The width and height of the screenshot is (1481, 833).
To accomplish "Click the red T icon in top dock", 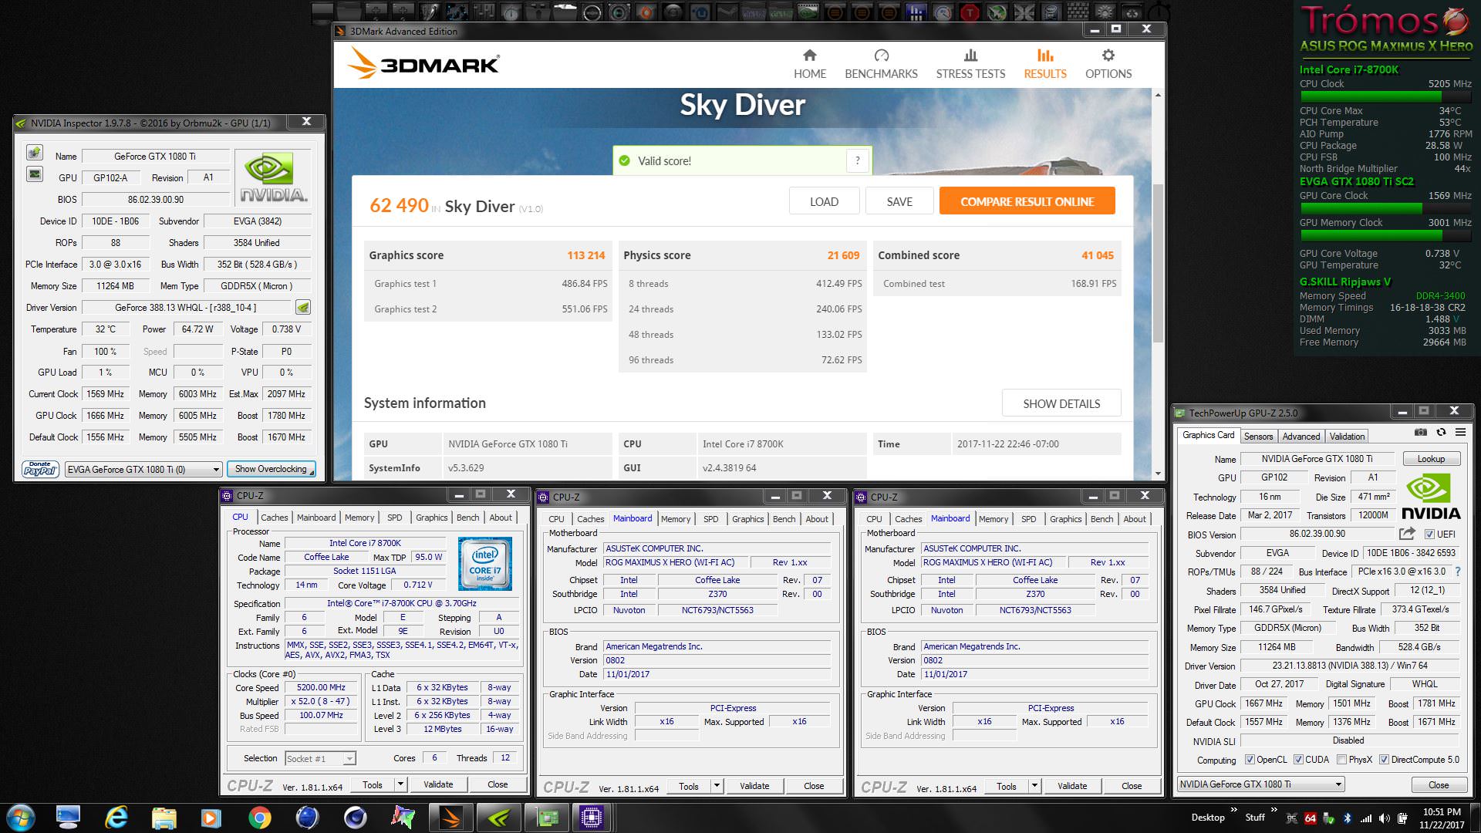I will point(970,12).
